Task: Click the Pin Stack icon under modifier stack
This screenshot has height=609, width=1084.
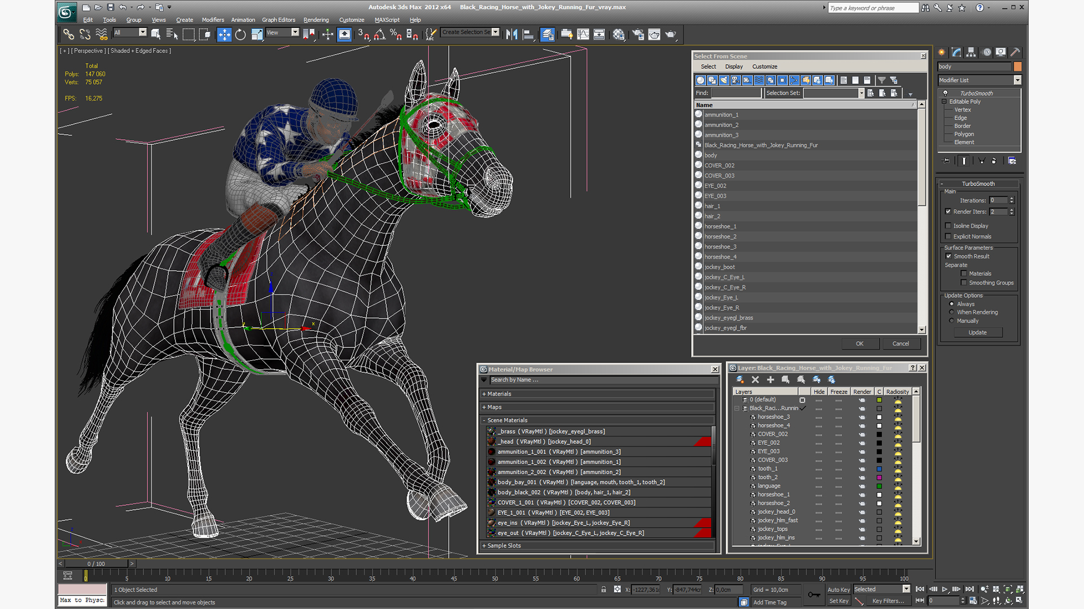Action: [946, 161]
